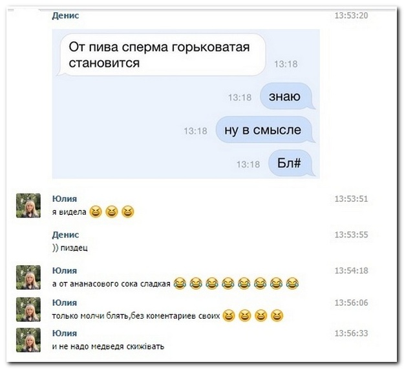Open Юлия's avatar at 13:56:33 message
404x369 pixels.
click(x=28, y=340)
